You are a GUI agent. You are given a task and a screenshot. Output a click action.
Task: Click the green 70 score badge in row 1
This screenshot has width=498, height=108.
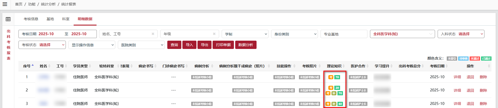[337, 77]
